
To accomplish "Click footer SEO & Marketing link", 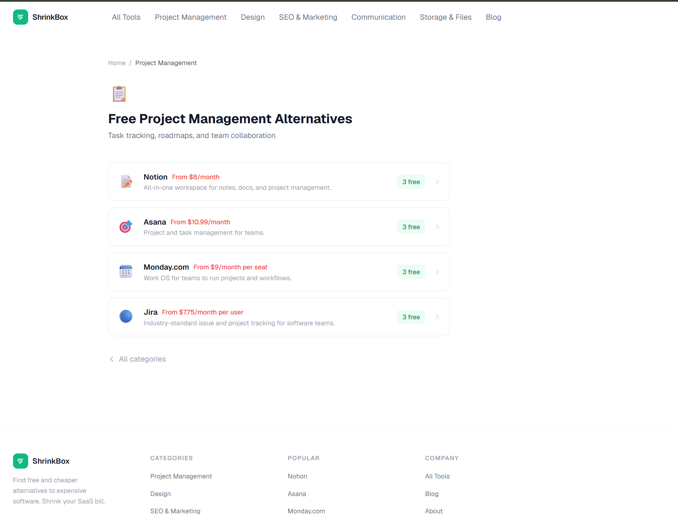I will point(175,511).
